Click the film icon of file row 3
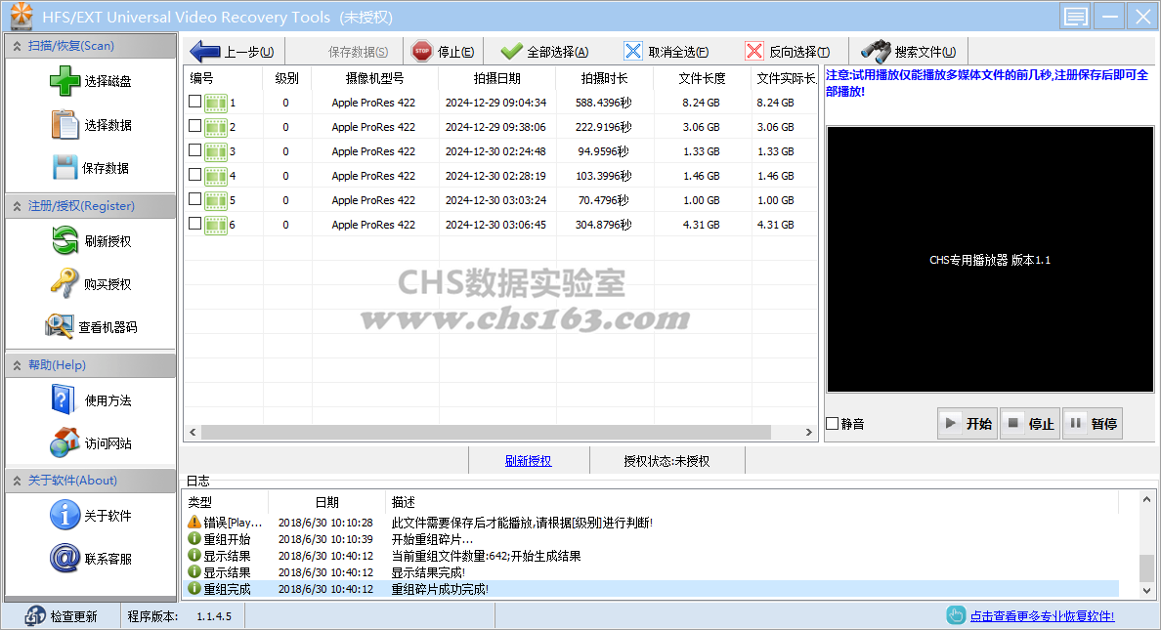 tap(215, 151)
